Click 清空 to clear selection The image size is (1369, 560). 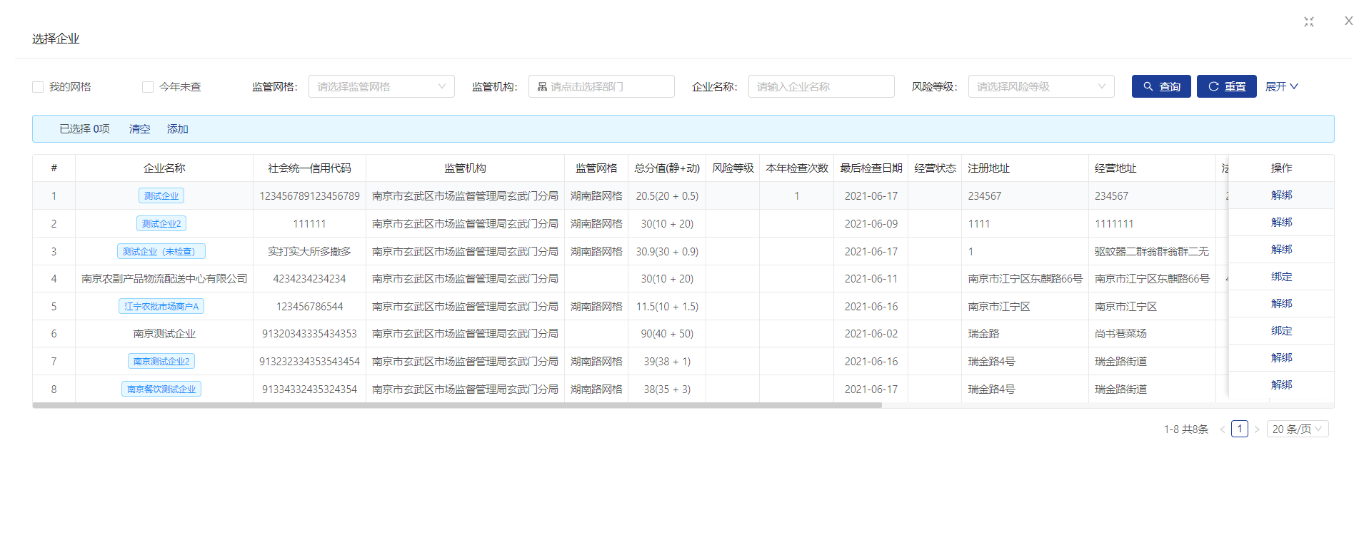(x=139, y=129)
